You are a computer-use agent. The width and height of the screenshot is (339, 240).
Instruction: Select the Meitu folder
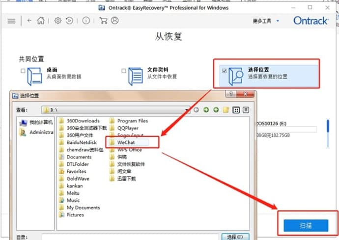point(69,193)
